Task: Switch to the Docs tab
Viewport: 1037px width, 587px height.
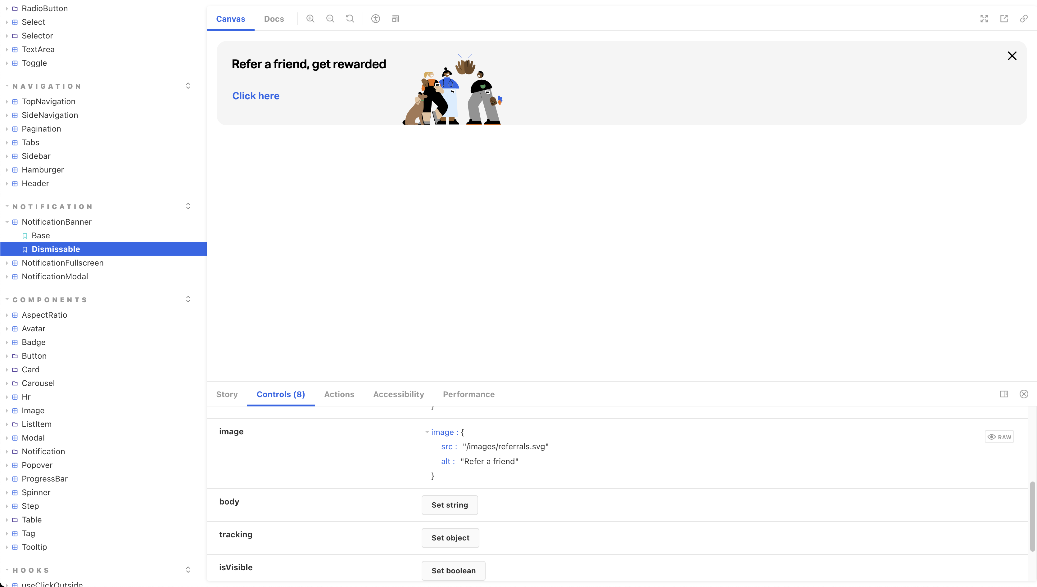Action: pos(274,19)
